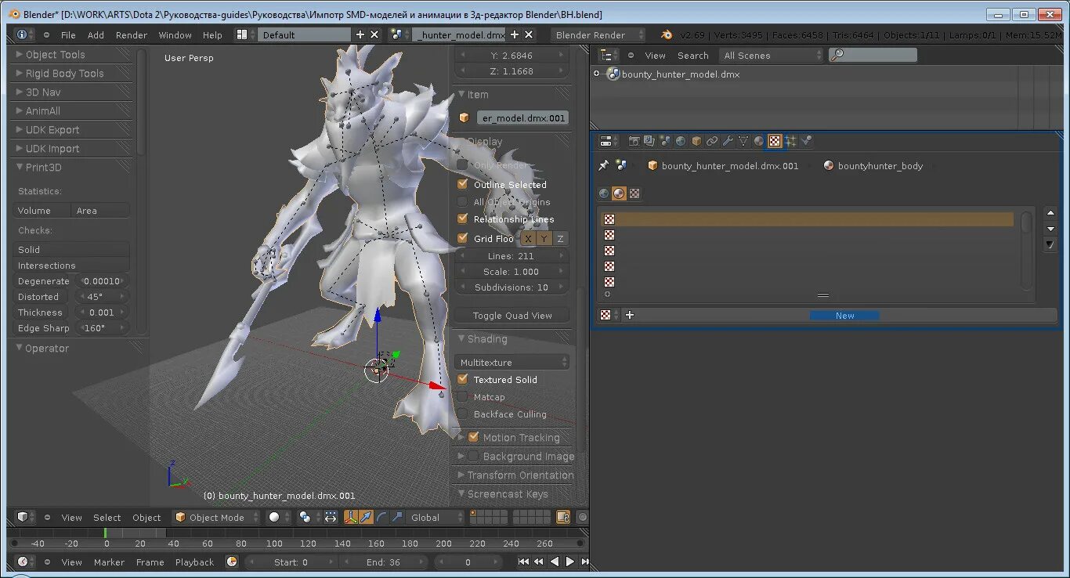Select the translate manipulator arrow

pyautogui.click(x=366, y=517)
